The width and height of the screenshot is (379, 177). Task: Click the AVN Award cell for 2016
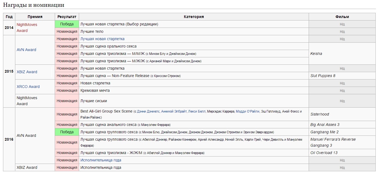coord(35,135)
